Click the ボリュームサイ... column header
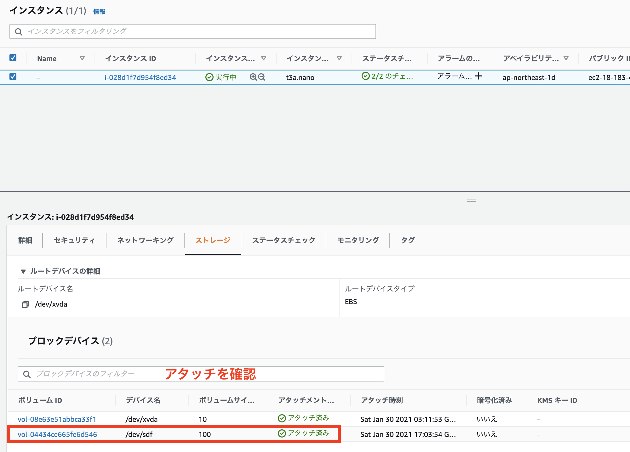630x452 pixels. (226, 400)
